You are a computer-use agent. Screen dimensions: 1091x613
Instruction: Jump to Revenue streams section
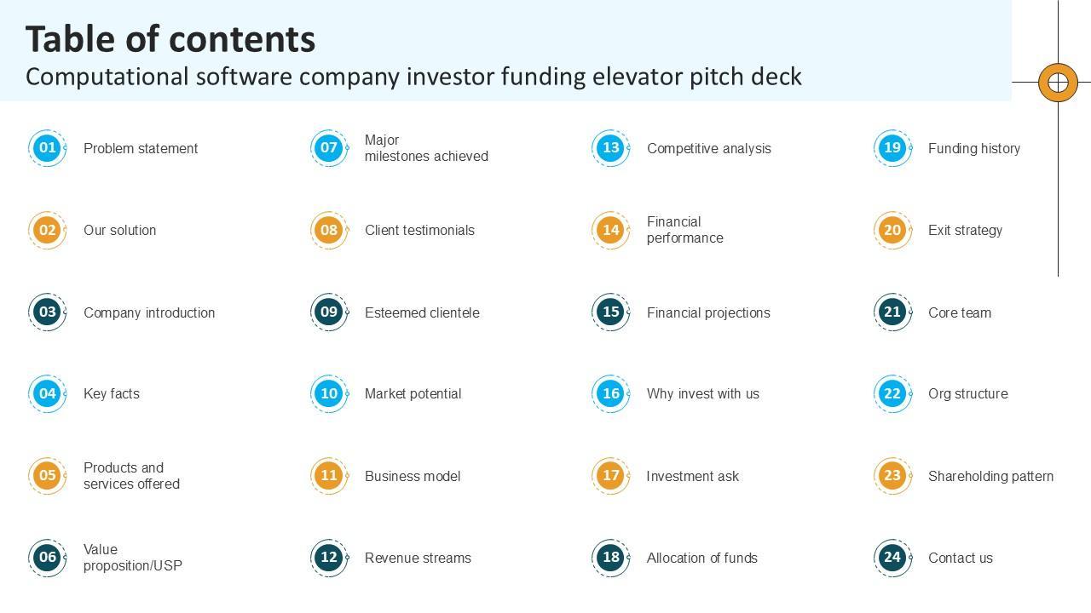tap(418, 558)
